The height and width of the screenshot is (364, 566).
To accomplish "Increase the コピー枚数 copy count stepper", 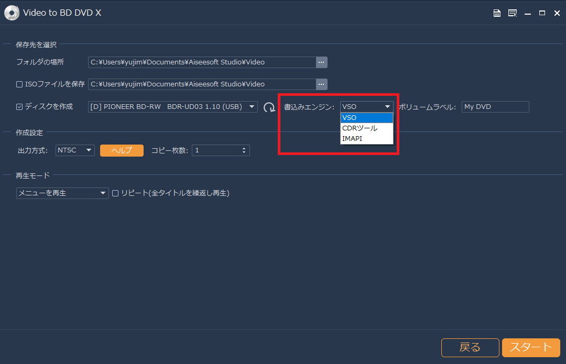I will point(244,148).
